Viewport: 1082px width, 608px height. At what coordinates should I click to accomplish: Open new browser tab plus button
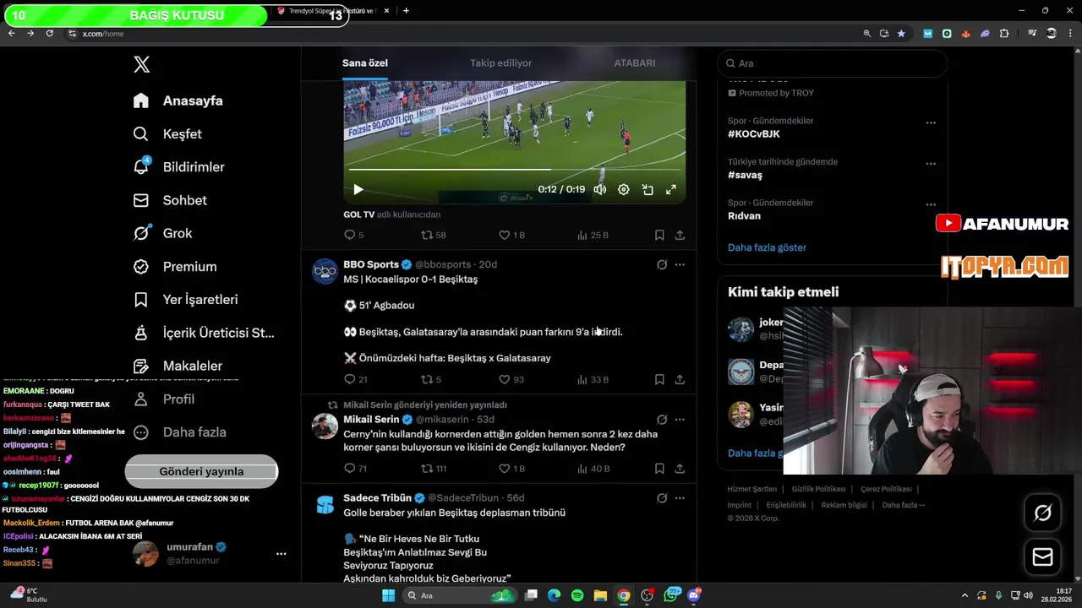[406, 11]
